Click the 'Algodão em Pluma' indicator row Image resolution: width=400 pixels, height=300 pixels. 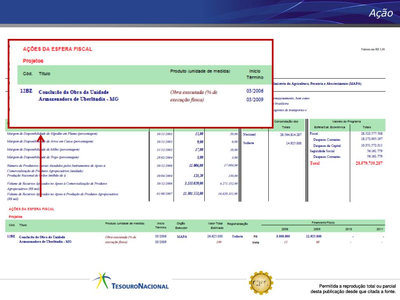pyautogui.click(x=52, y=134)
